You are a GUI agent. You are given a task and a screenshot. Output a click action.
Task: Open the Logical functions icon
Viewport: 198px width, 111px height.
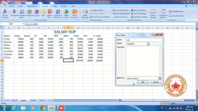37,14
